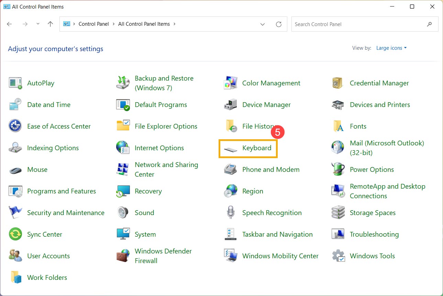Open the Mail (Microsoft Outlook) icon
The width and height of the screenshot is (443, 296).
(338, 148)
